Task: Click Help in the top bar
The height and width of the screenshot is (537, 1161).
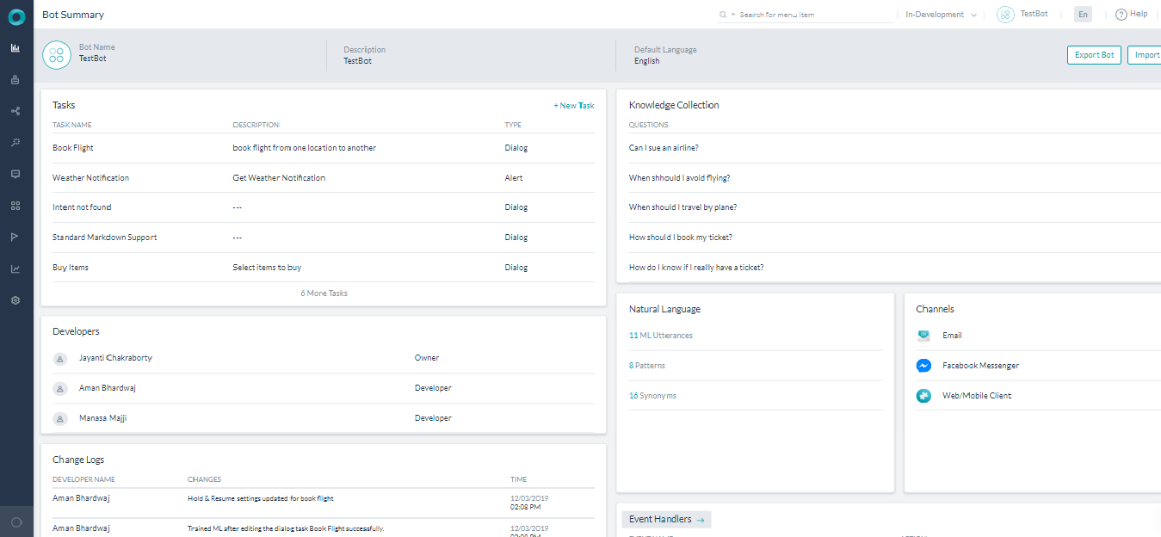Action: click(1131, 14)
